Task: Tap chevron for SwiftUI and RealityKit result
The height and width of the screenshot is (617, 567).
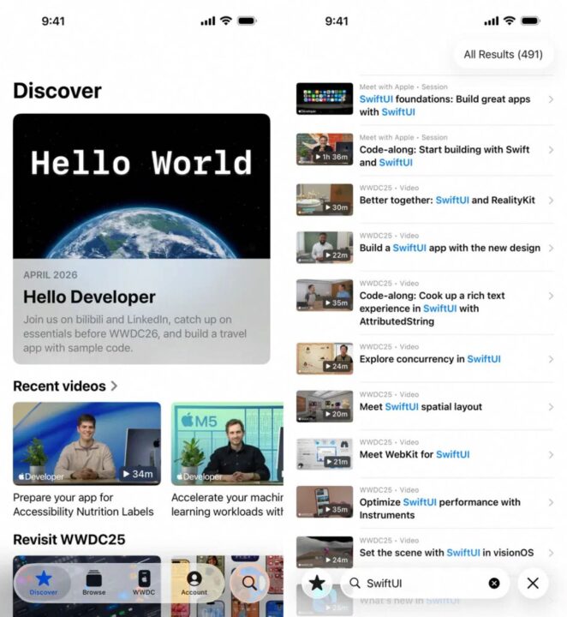Action: click(551, 201)
